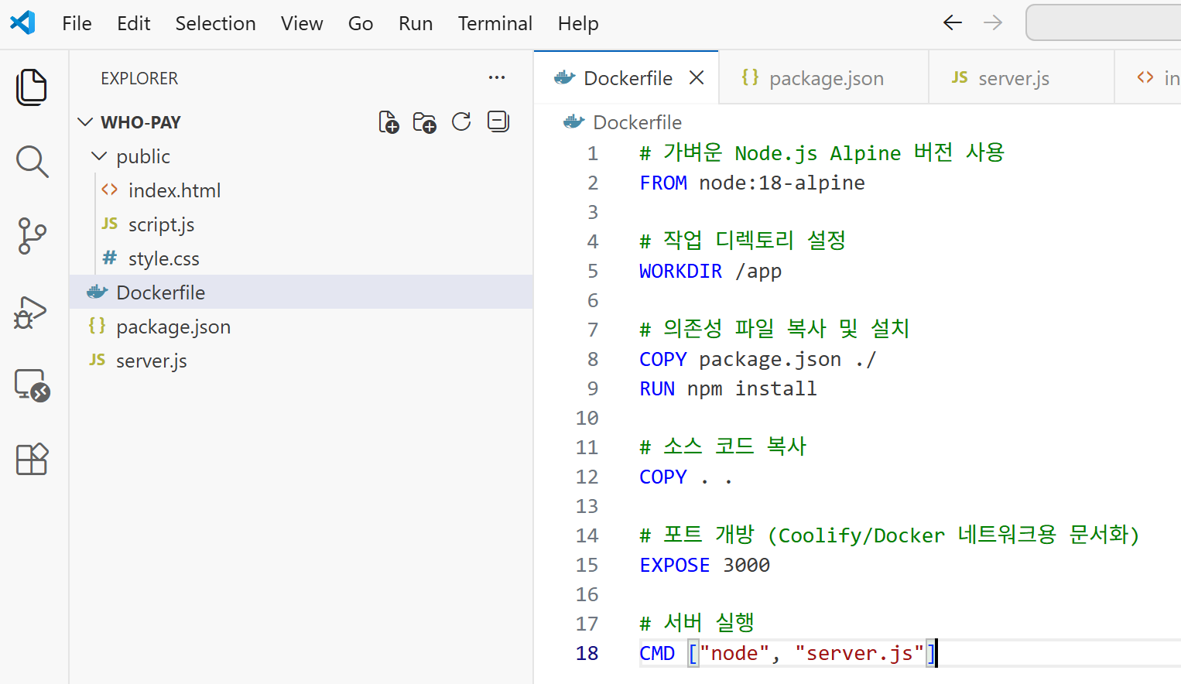This screenshot has width=1181, height=684.
Task: Open the Remote Explorer view
Action: click(x=32, y=385)
